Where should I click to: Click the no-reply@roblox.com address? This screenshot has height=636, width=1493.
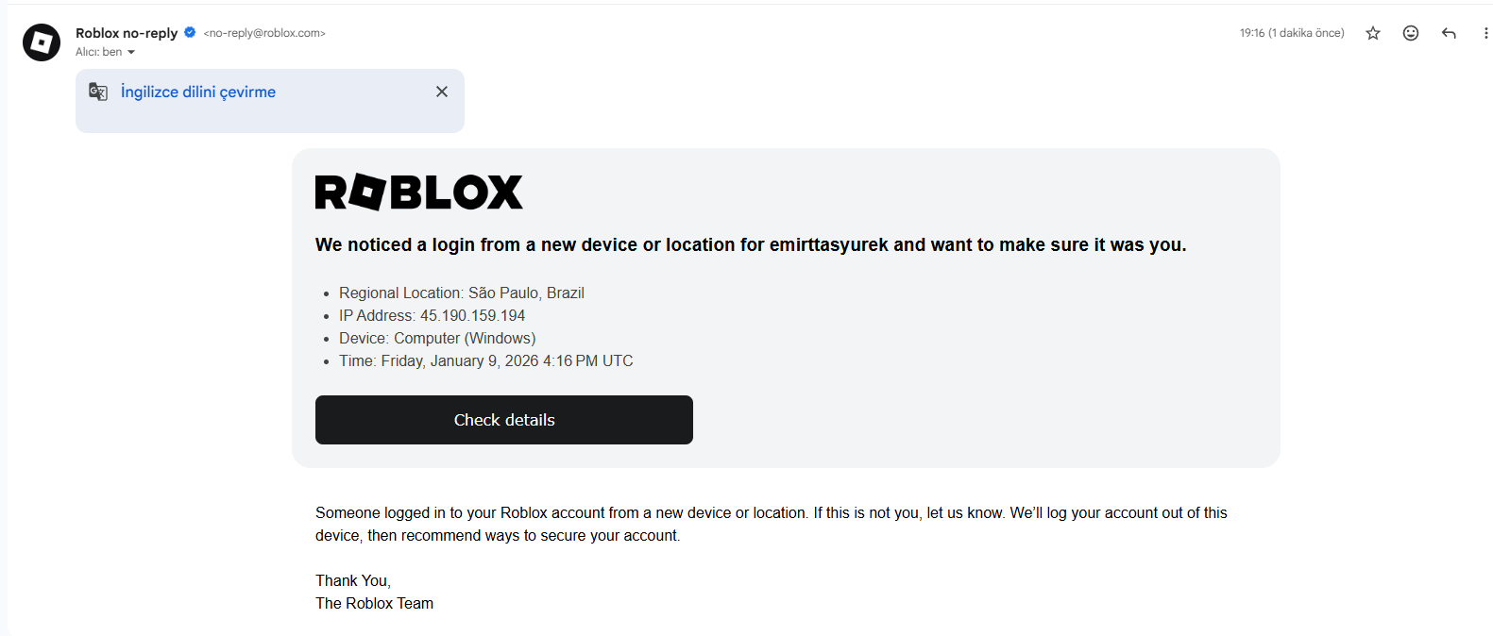pos(264,33)
